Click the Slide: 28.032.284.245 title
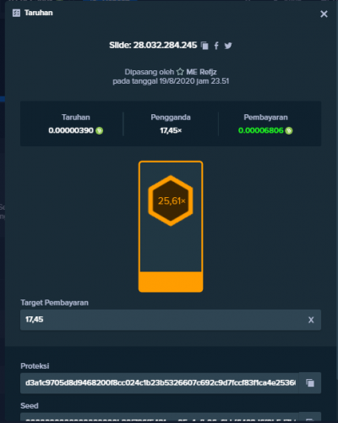Screen dimensions: 338x423 (153, 45)
